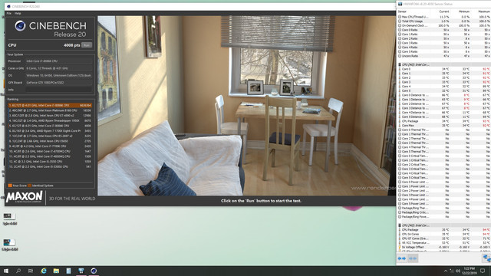Launch Internet Explorer from taskbar
491x276 pixels.
[x=44, y=271]
